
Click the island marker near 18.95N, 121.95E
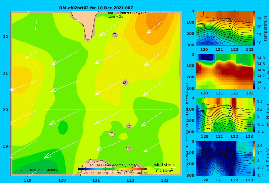click(x=129, y=148)
